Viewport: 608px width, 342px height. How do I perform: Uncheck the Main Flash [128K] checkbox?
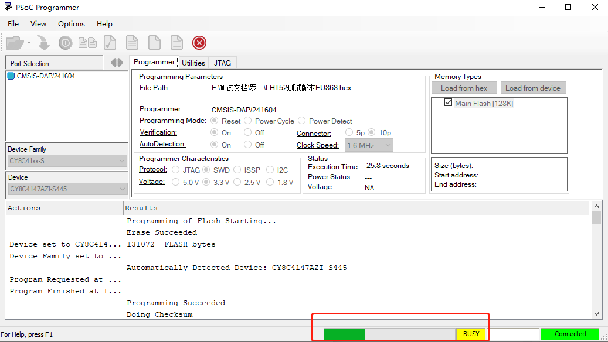pyautogui.click(x=449, y=102)
